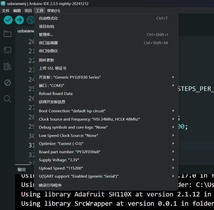Choose 管理库... from the menu
This screenshot has height=210, width=214.
pyautogui.click(x=106, y=35)
